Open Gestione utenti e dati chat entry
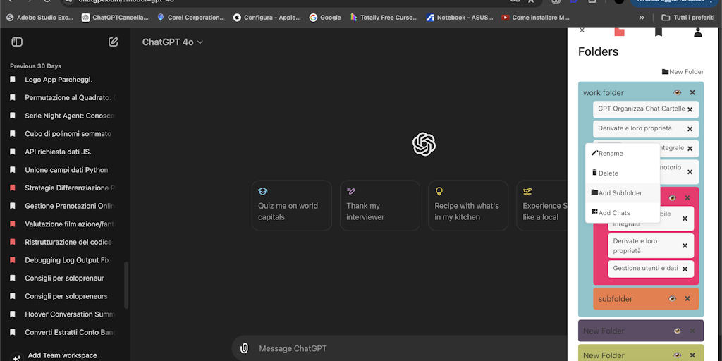 645,268
